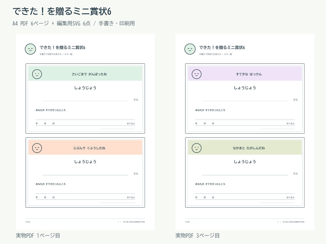The width and height of the screenshot is (326, 244).
Task: Click 切り取り目安は各賞状の外枠 in page 1 footer
Action: point(134,222)
